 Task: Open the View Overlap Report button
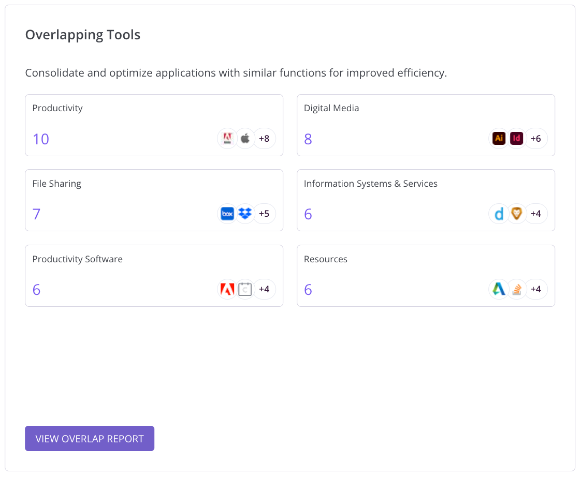pos(90,439)
